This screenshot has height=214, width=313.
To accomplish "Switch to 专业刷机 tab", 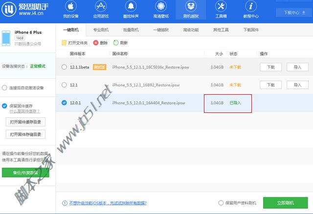I will 101,30.
